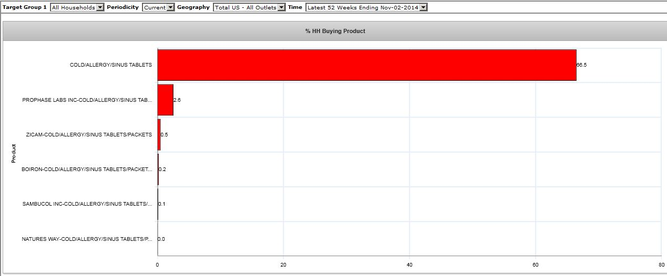The width and height of the screenshot is (667, 276).
Task: Click the COLD/ALLERGY/SINUS TABLETS category label
Action: point(110,65)
